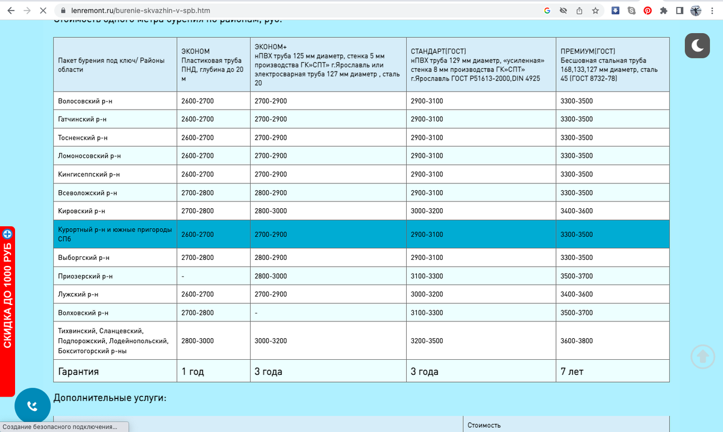Click the "3 года" cell under ЭКОНОМ+

point(328,371)
